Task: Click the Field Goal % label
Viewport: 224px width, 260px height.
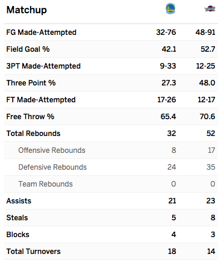Action: pyautogui.click(x=28, y=49)
